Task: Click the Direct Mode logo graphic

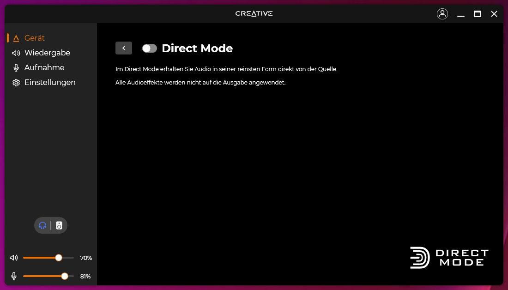Action: tap(448, 258)
